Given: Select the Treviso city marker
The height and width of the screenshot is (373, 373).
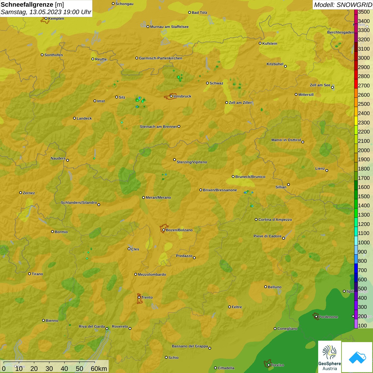Looking at the screenshot, I should (x=269, y=365).
